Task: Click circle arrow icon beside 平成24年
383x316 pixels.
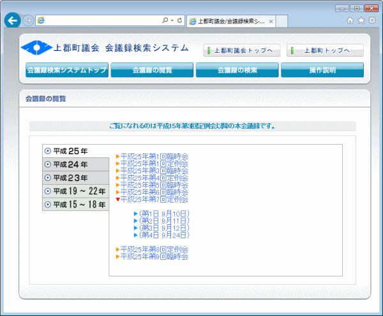Action: [x=48, y=164]
